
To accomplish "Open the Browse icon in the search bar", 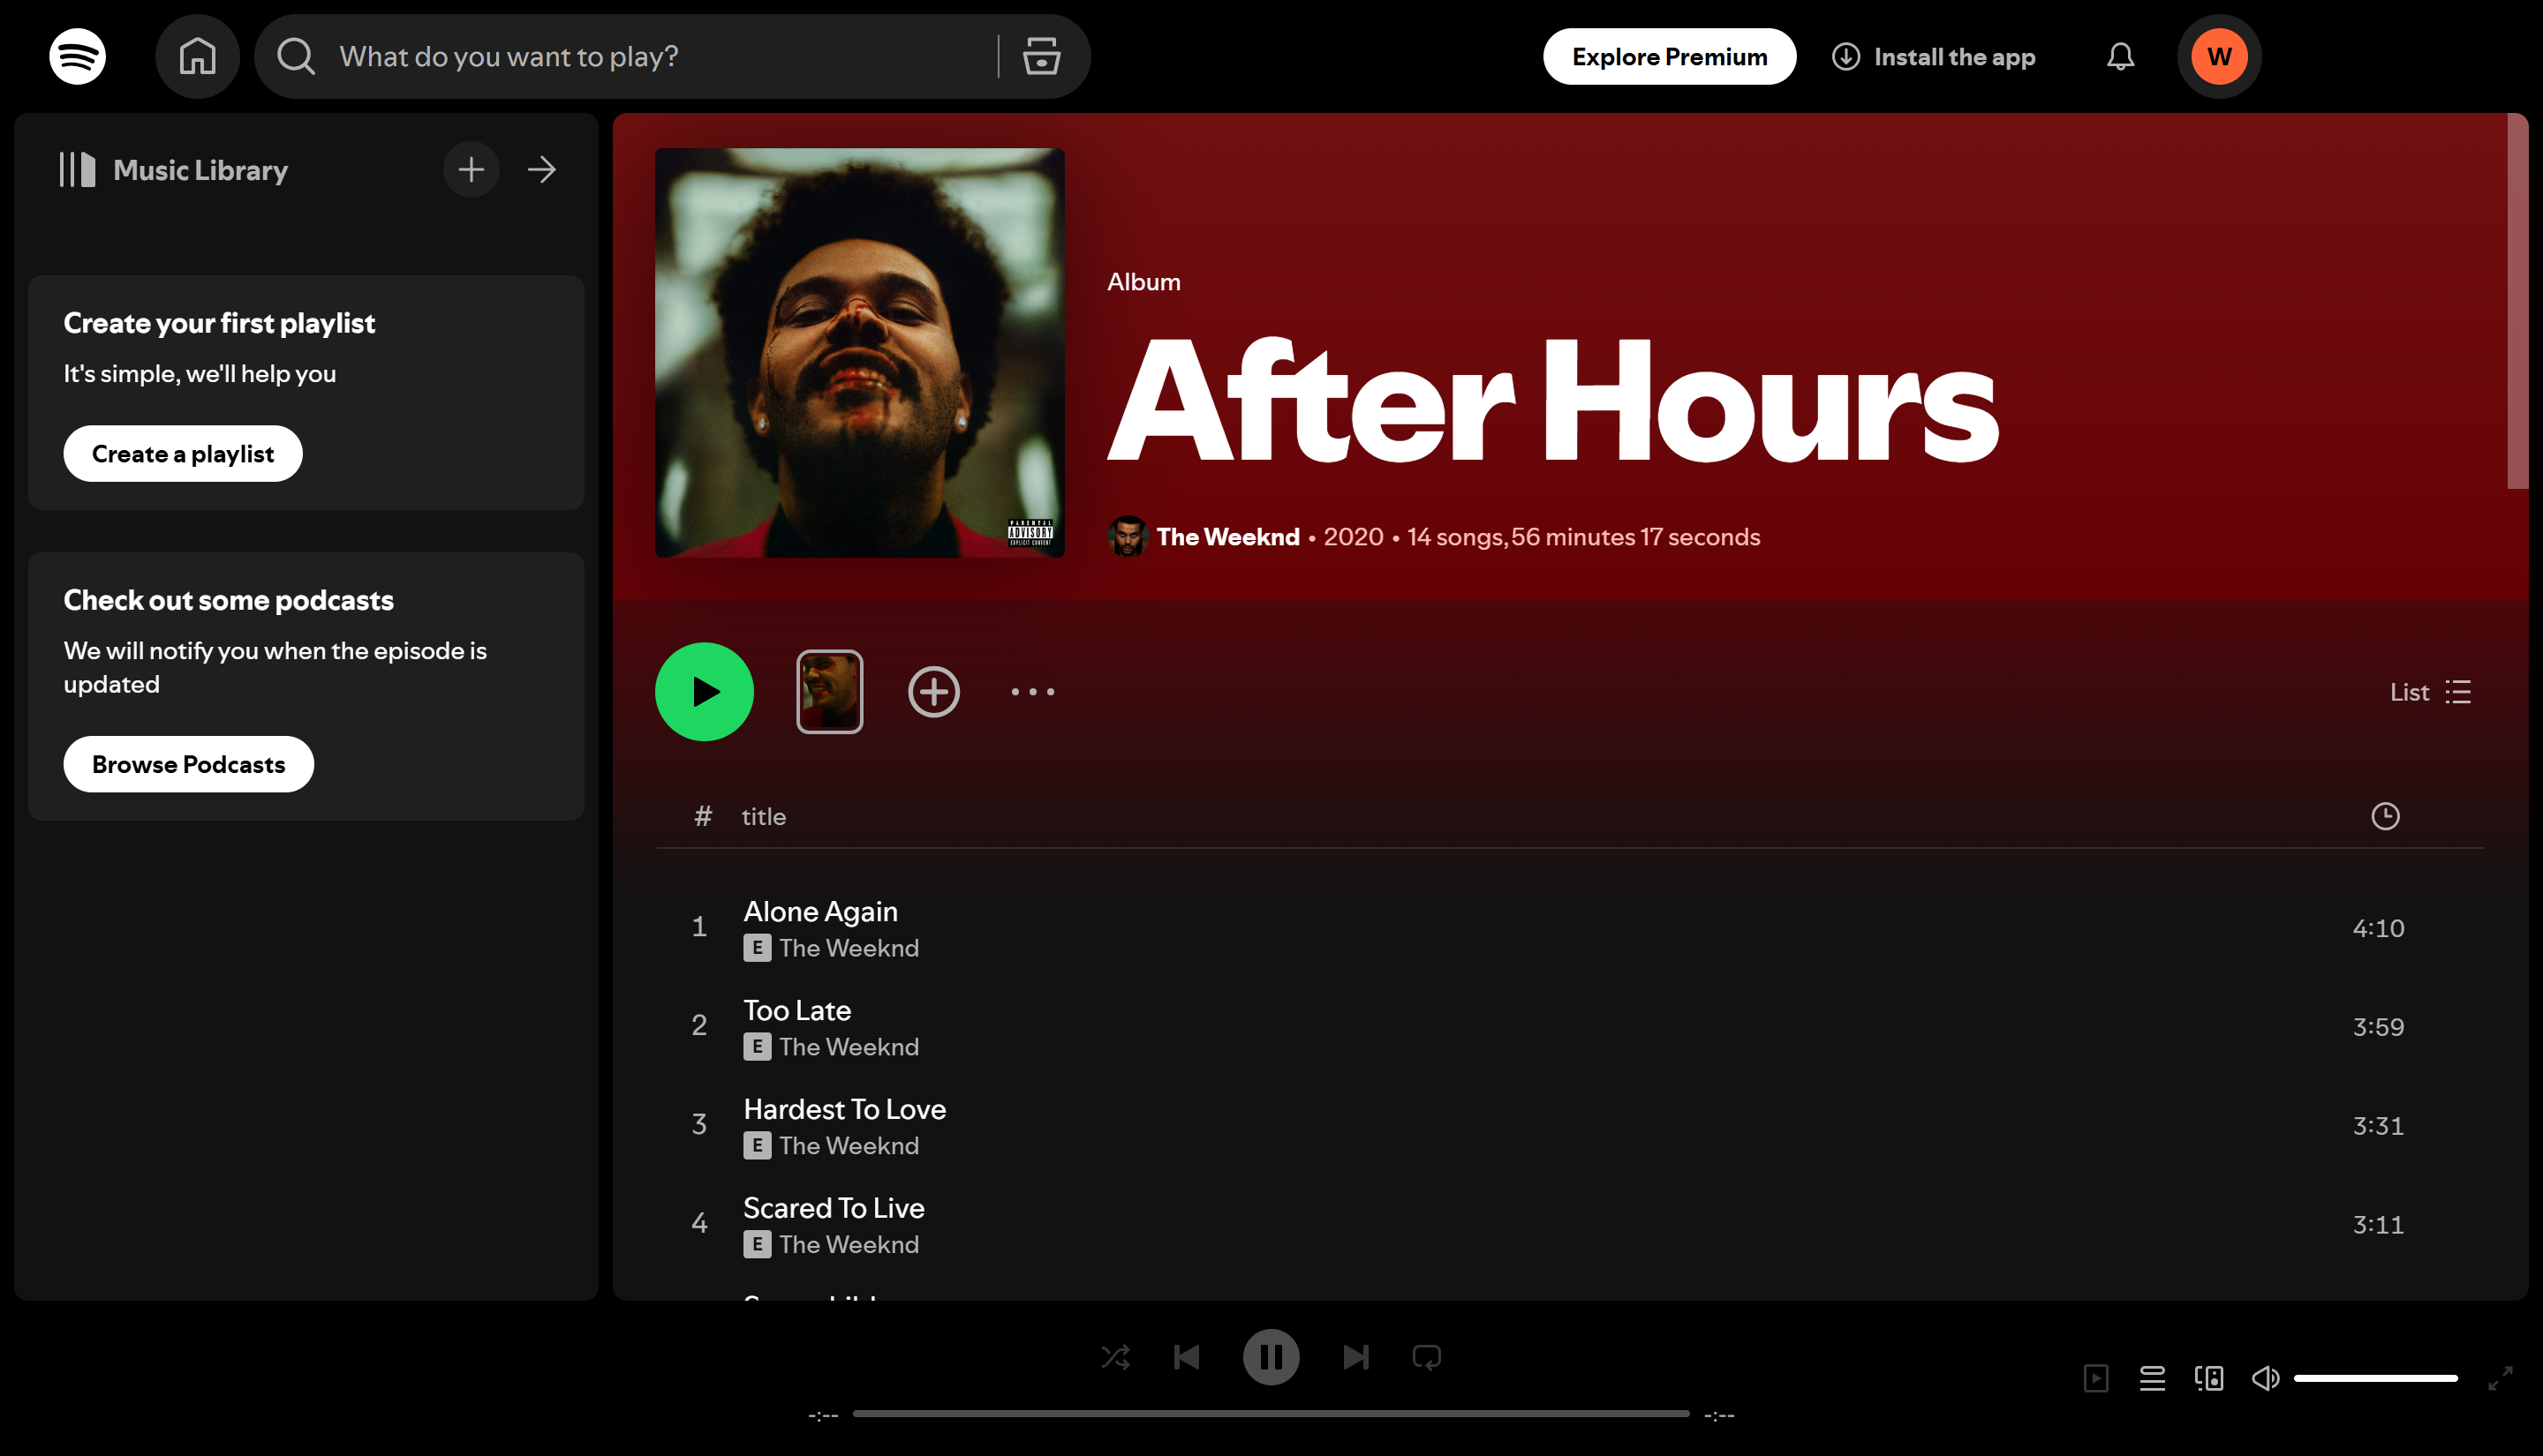I will click(1041, 56).
